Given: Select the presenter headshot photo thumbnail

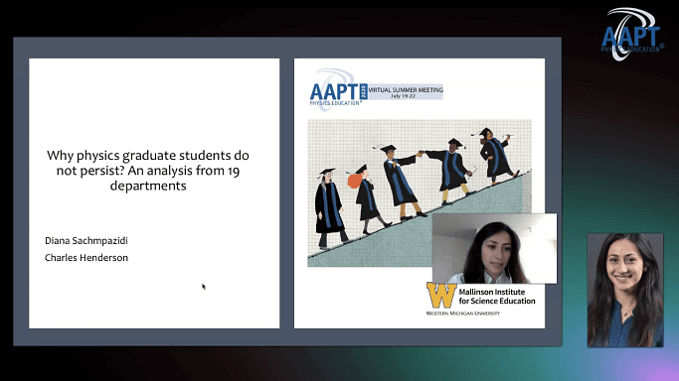Looking at the screenshot, I should 625,291.
